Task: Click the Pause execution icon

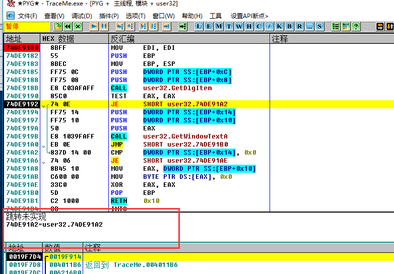Action: (x=104, y=26)
